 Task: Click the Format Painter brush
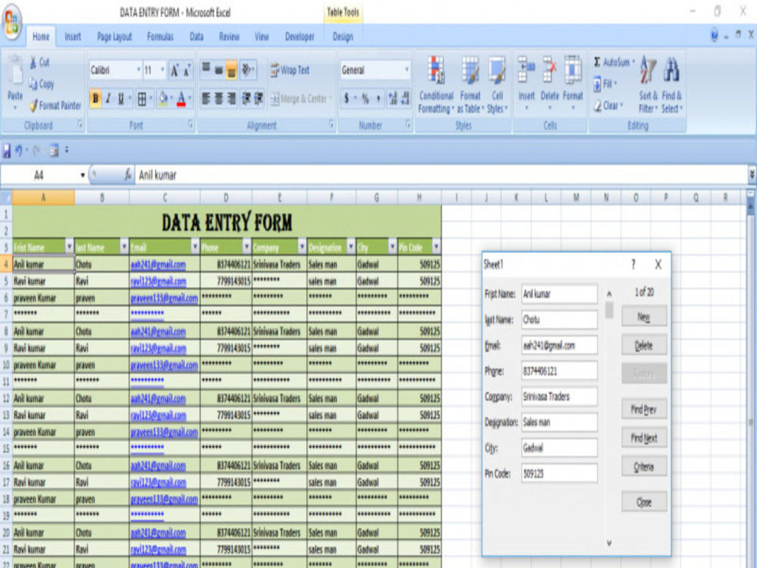click(x=33, y=105)
